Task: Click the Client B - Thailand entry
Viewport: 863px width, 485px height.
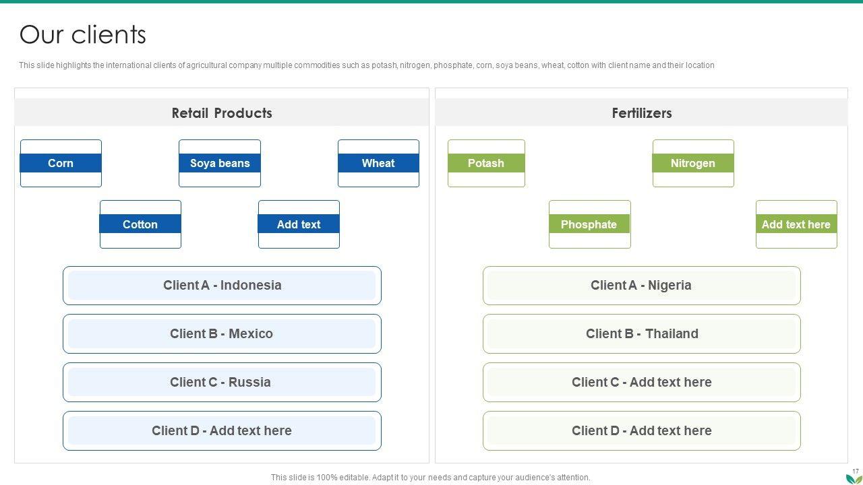Action: tap(641, 334)
